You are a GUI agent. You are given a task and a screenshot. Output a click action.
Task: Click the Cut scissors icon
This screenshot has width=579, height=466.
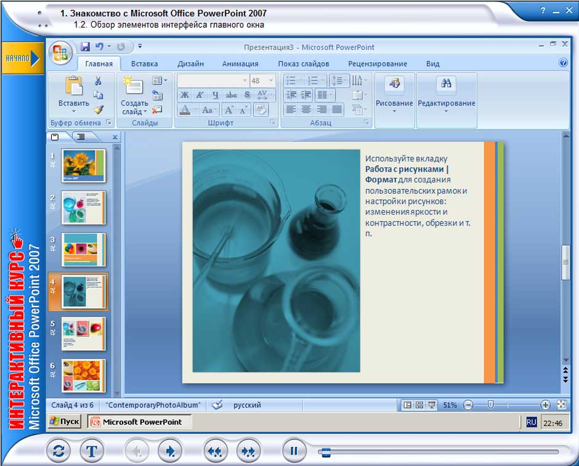98,81
